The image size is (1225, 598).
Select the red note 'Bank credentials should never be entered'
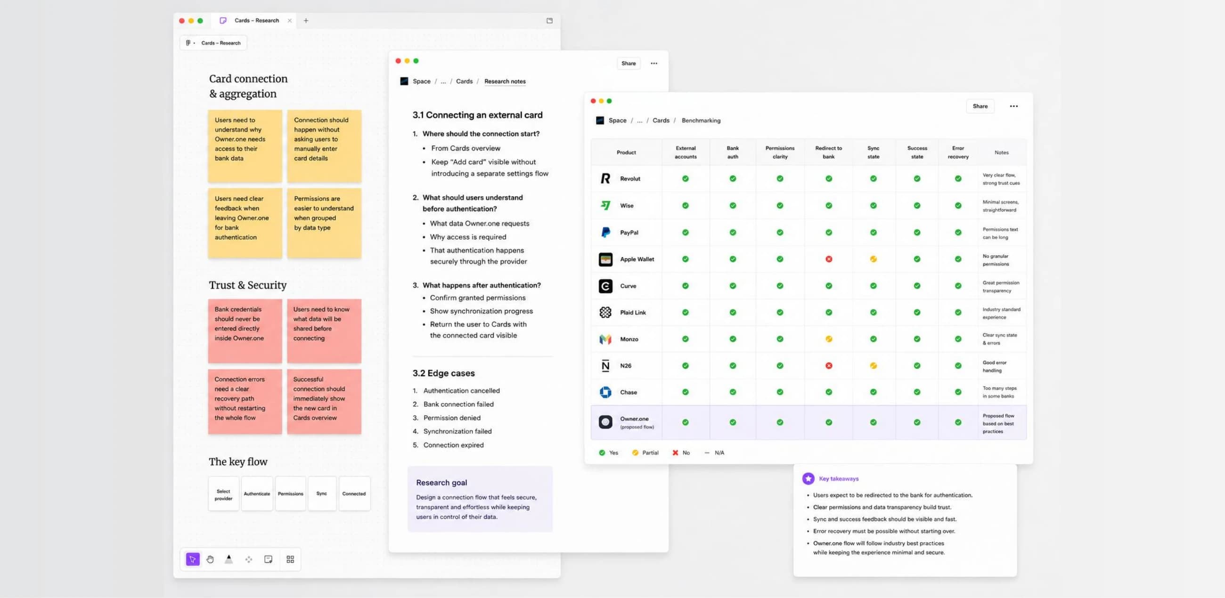[245, 331]
